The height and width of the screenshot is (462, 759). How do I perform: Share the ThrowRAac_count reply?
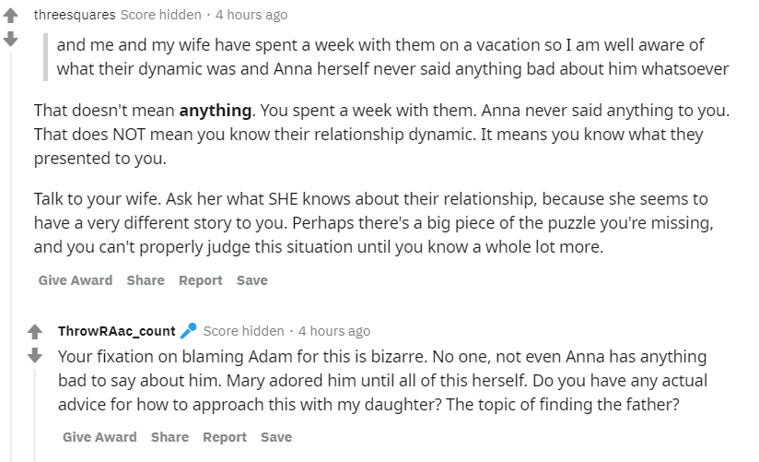point(169,437)
